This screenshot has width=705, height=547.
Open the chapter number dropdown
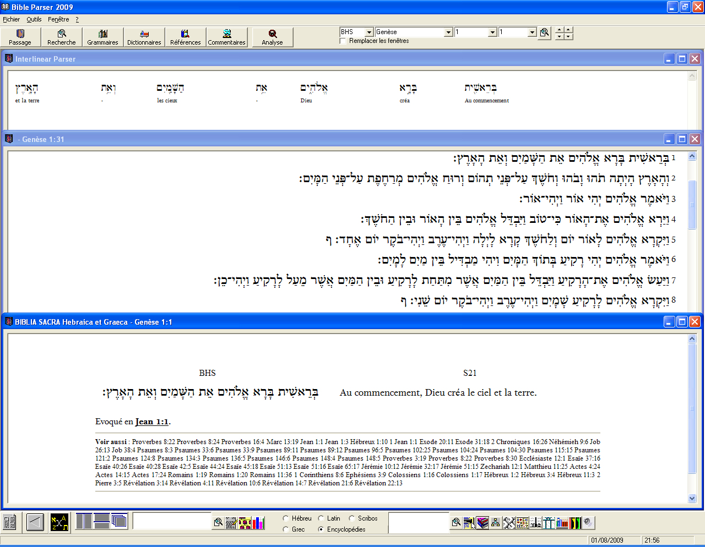pyautogui.click(x=492, y=32)
